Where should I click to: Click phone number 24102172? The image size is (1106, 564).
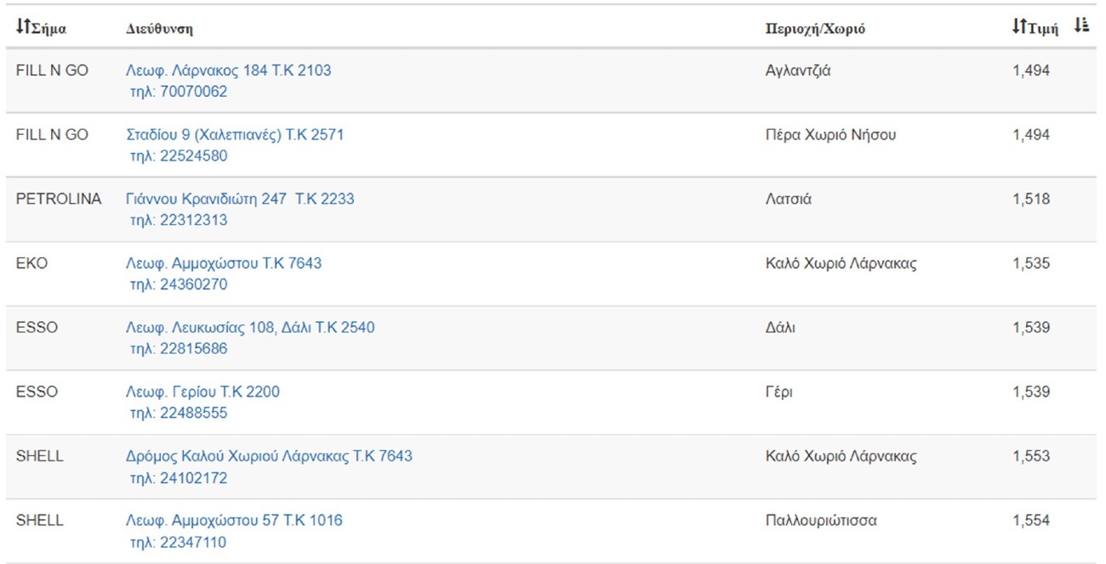[x=179, y=478]
